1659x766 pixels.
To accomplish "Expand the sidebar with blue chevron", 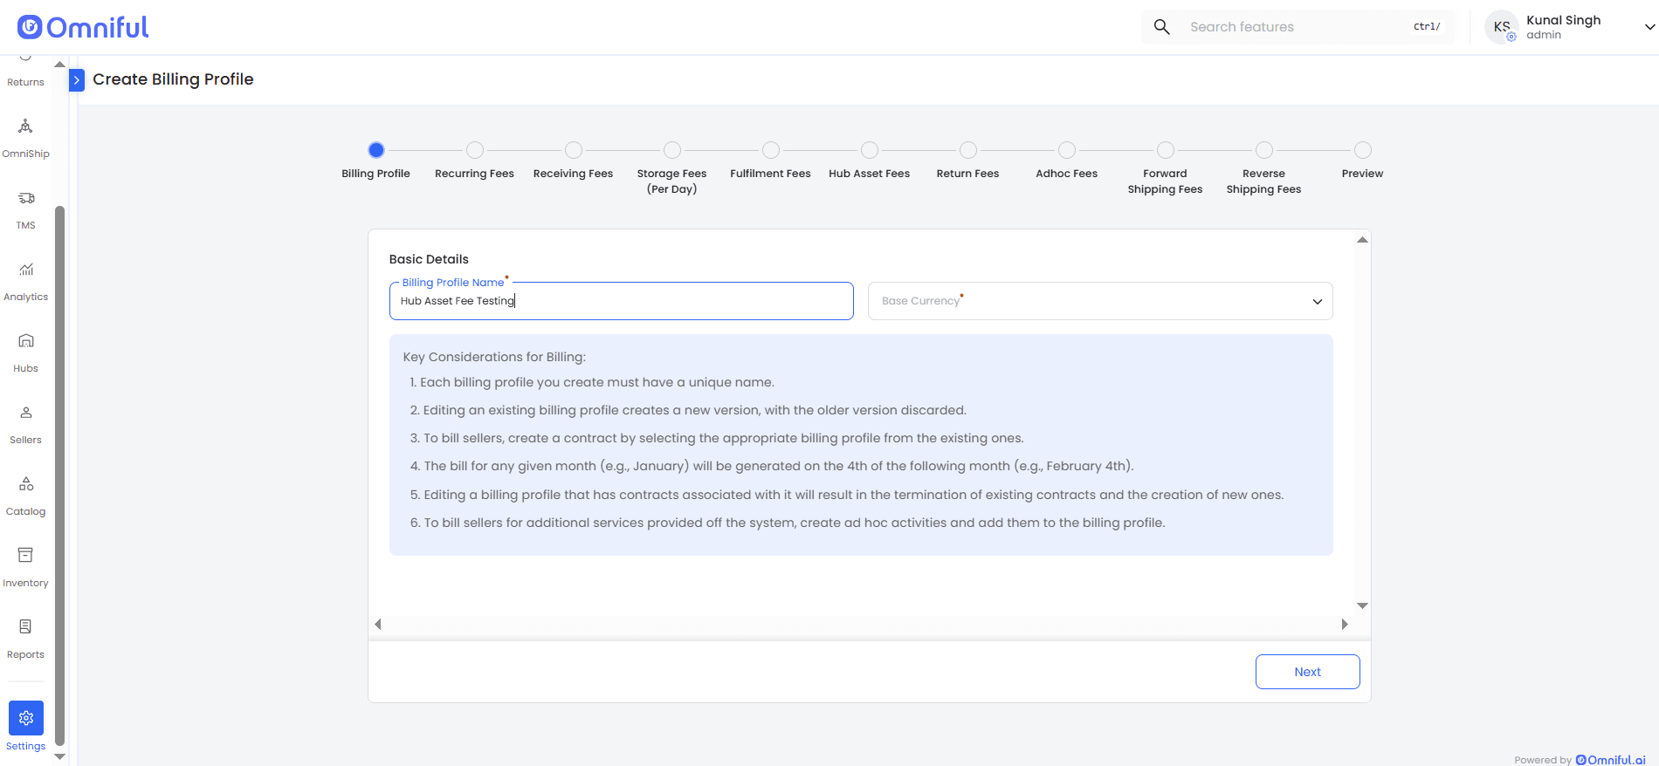I will (x=77, y=80).
